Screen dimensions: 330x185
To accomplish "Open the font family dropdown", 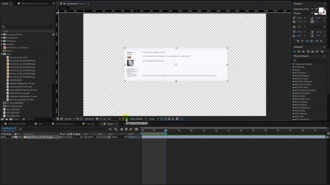I will [x=312, y=9].
